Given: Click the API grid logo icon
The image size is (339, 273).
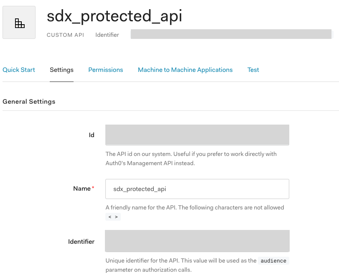Looking at the screenshot, I should (x=19, y=23).
